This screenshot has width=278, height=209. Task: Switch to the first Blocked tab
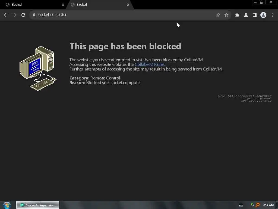coord(33,5)
